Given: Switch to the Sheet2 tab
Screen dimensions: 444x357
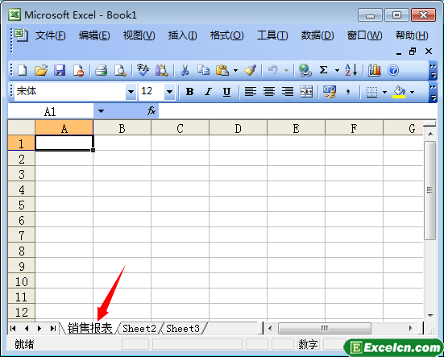Looking at the screenshot, I should 139,329.
